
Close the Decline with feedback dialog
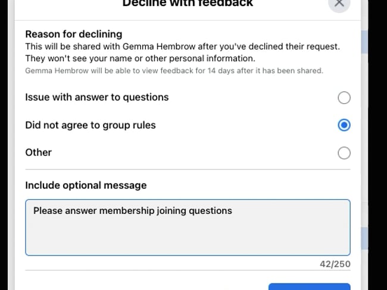tap(339, 3)
